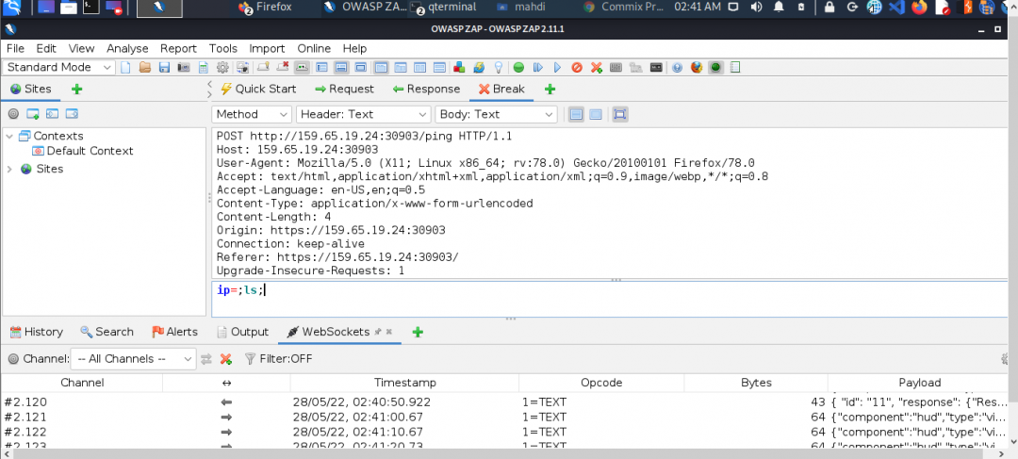This screenshot has height=459, width=1018.
Task: Click the volume speaker icon in system tray
Action: point(756,8)
